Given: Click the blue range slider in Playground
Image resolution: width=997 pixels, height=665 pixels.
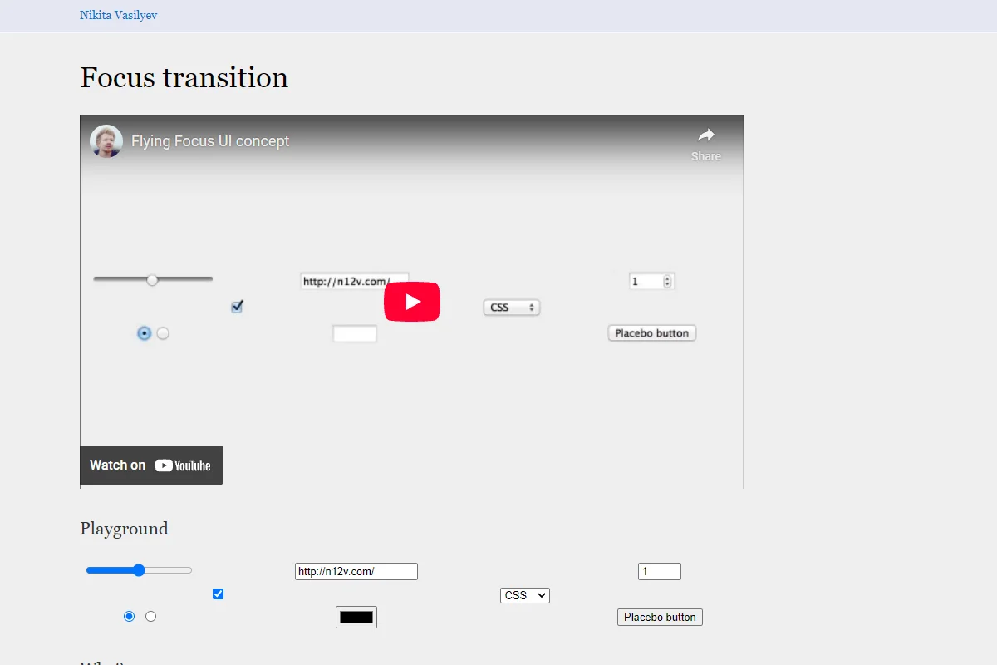Looking at the screenshot, I should pos(139,570).
